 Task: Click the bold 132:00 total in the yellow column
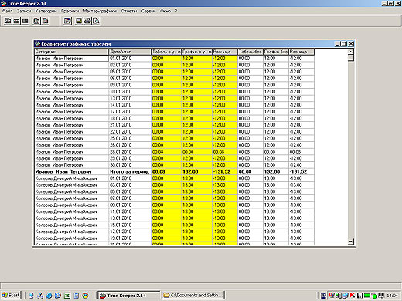tap(196, 171)
